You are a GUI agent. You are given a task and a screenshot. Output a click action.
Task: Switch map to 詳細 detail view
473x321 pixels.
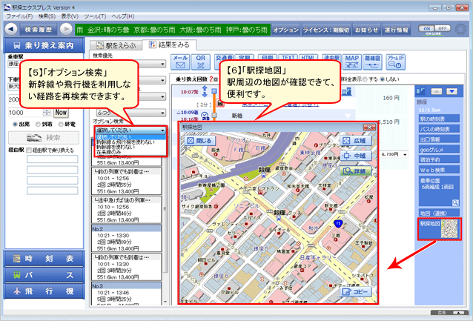click(x=360, y=170)
